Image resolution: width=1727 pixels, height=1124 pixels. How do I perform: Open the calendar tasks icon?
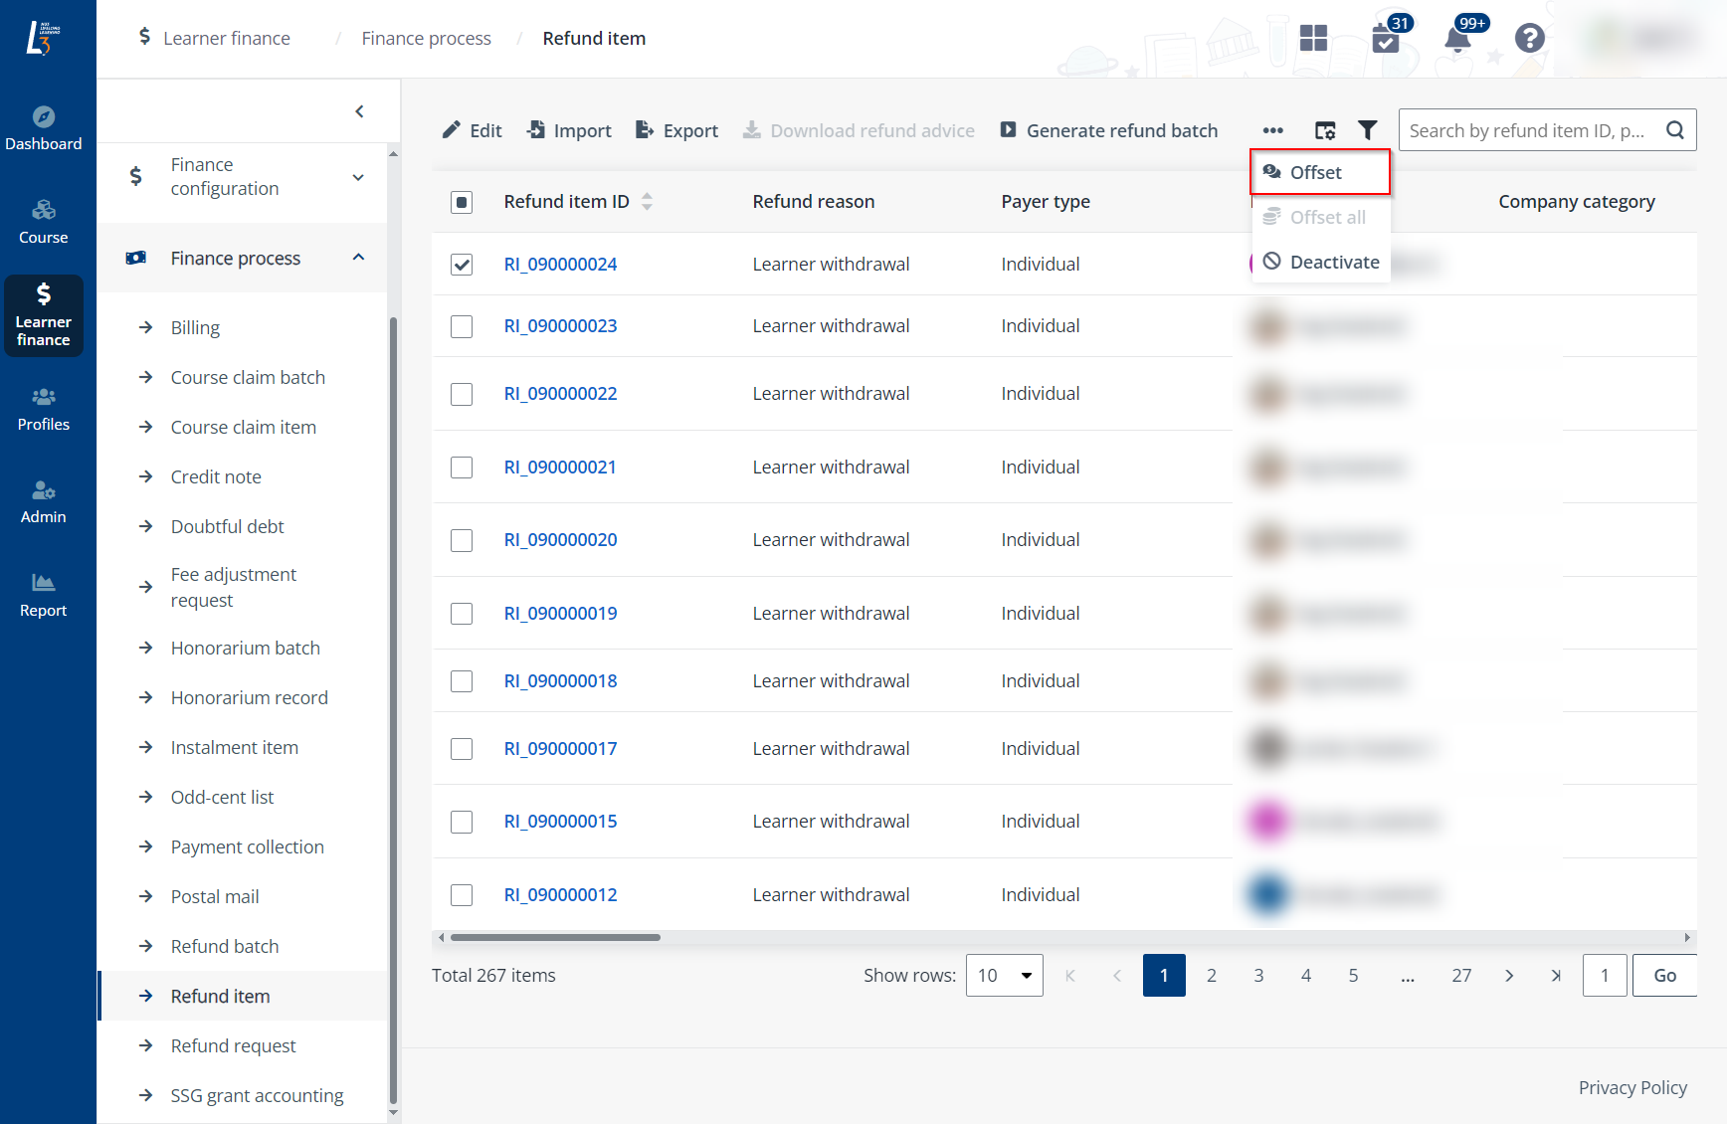tap(1385, 39)
